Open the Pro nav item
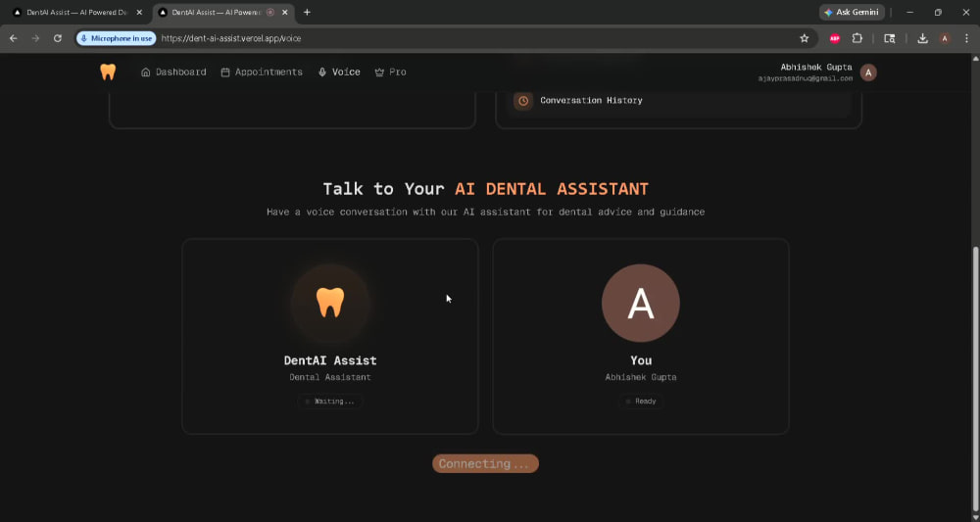The image size is (980, 522). (391, 71)
